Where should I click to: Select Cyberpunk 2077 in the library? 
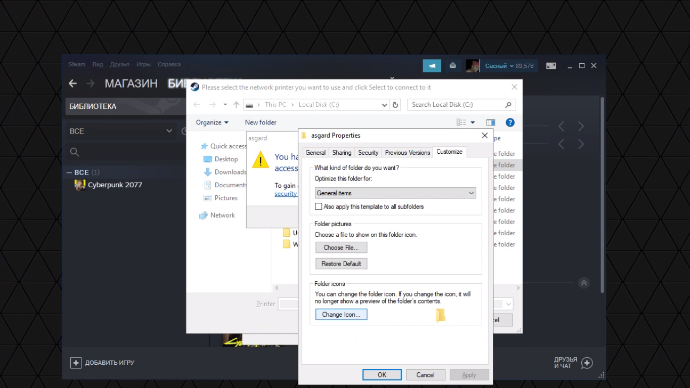(x=115, y=185)
